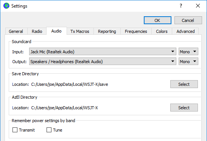Image resolution: width=207 pixels, height=141 pixels.
Task: Expand the Output channel Mono dropdown
Action: [188, 61]
